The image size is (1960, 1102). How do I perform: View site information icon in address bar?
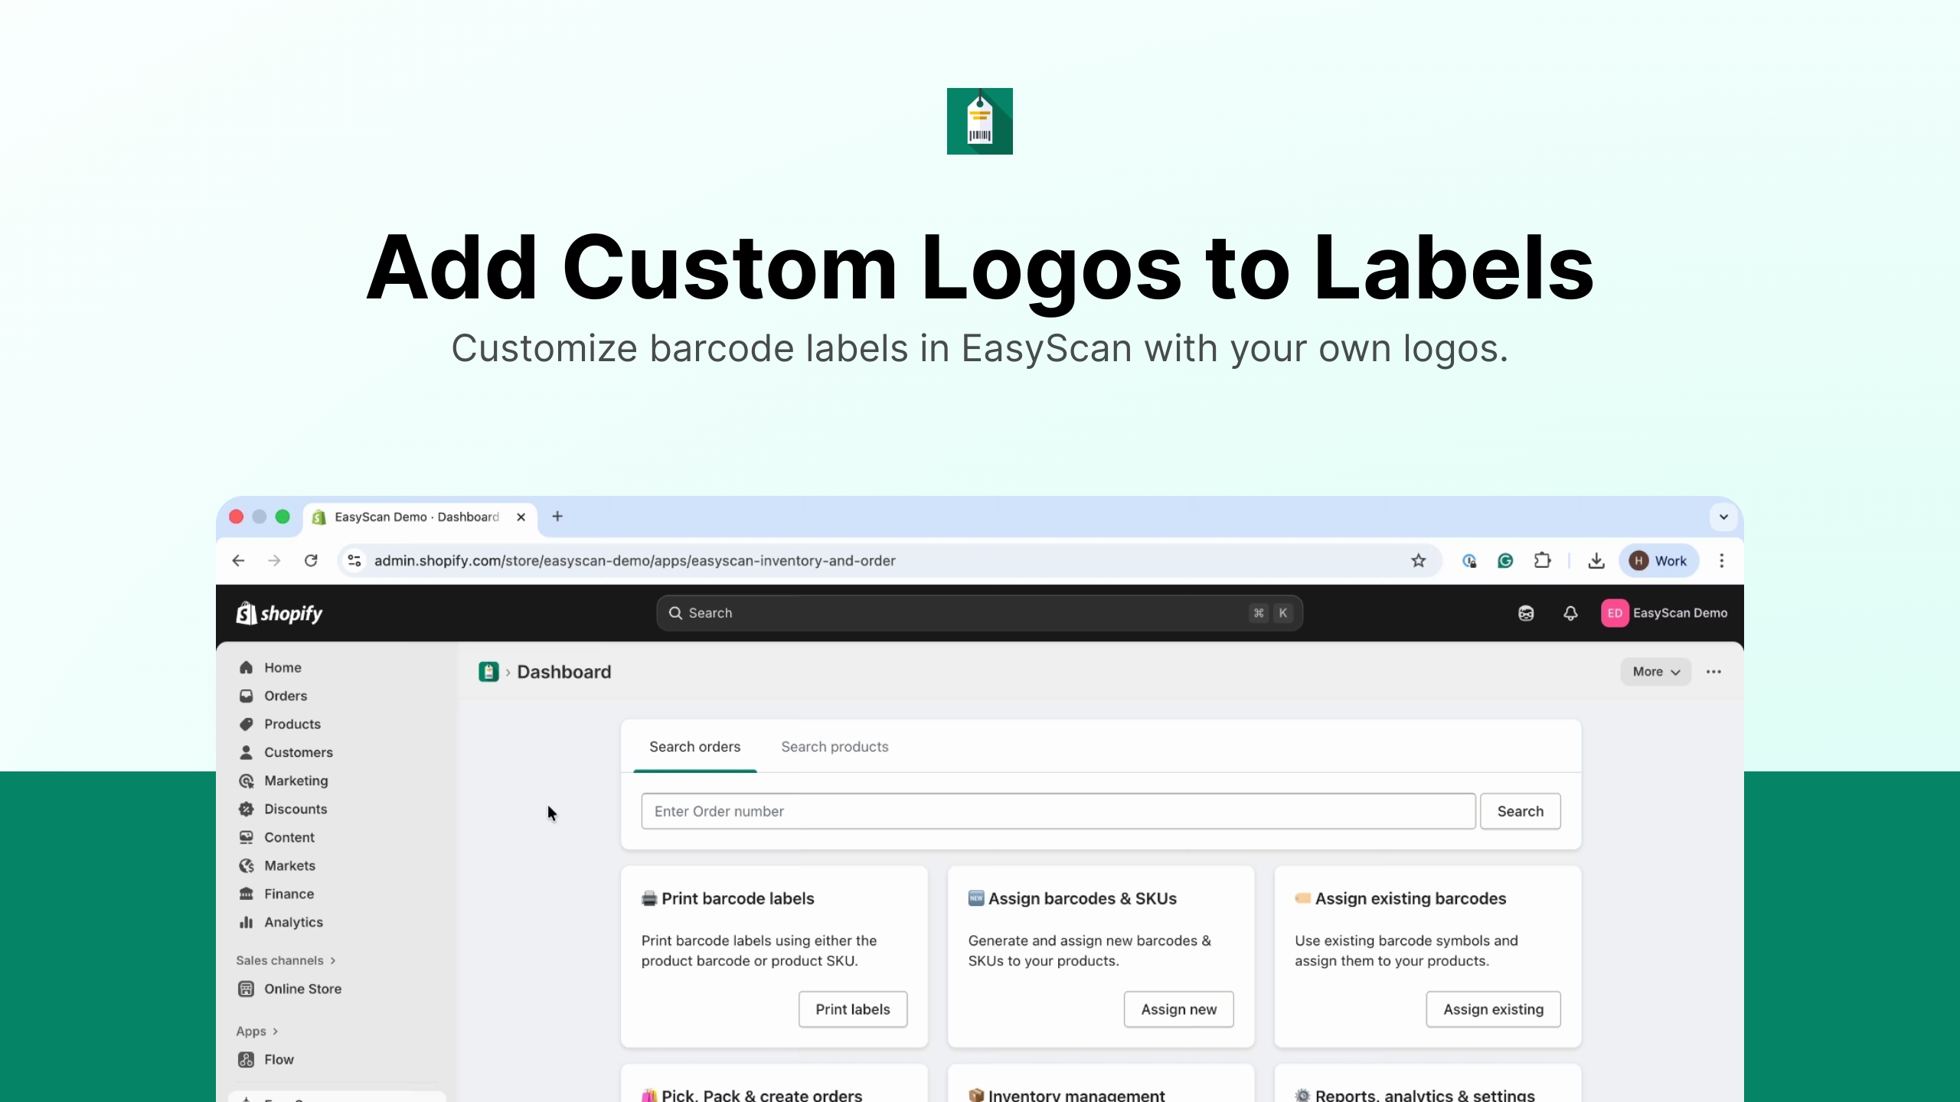coord(354,561)
